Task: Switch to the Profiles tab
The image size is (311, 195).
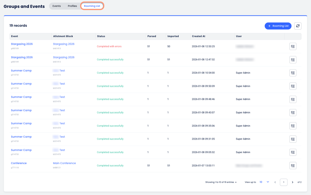Action: click(x=72, y=6)
